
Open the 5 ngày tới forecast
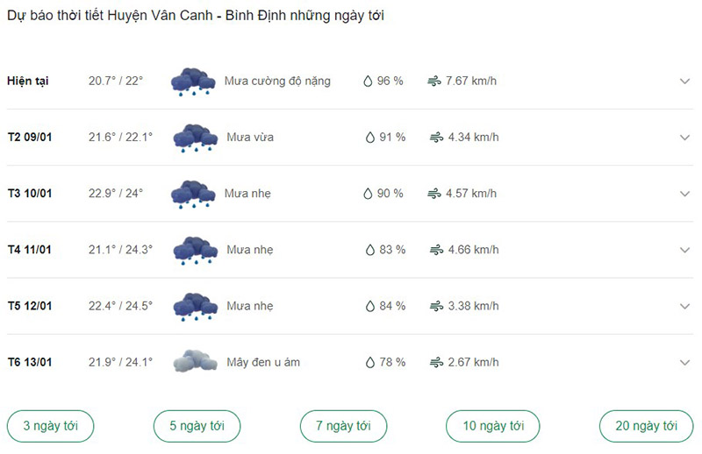pyautogui.click(x=197, y=426)
